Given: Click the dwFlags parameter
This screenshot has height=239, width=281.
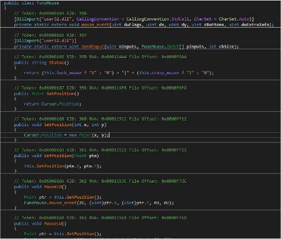Looking at the screenshot, I should click(x=133, y=24).
